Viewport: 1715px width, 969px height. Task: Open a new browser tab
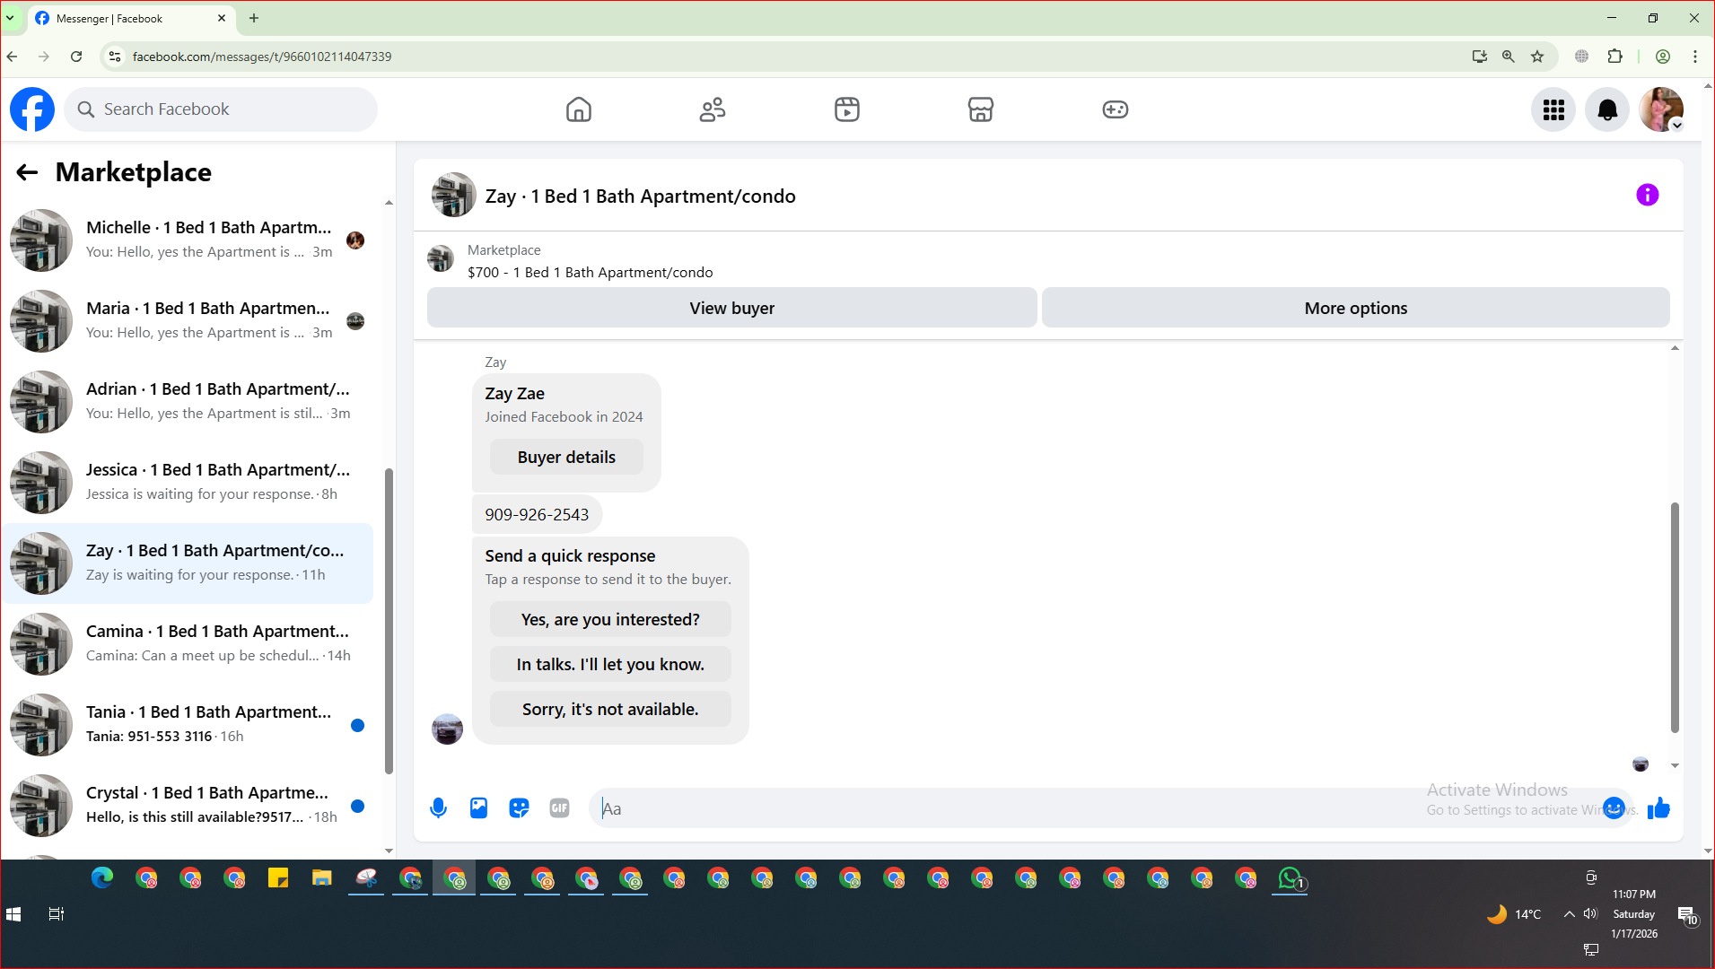pyautogui.click(x=254, y=18)
